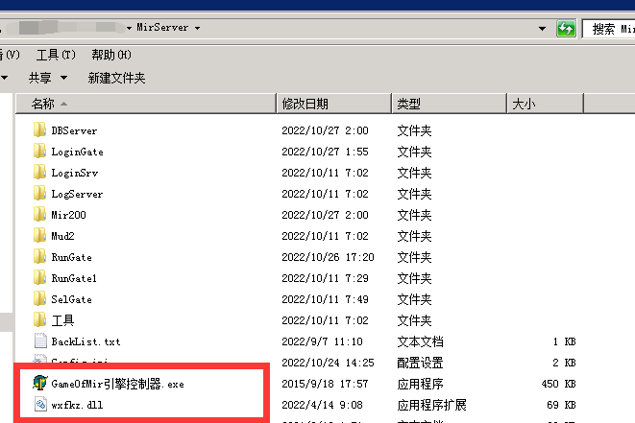Click the green refresh button beside address bar
This screenshot has width=635, height=423.
point(567,29)
